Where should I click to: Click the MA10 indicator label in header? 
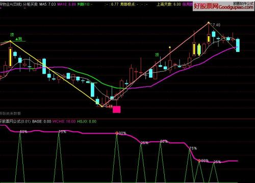(66, 4)
